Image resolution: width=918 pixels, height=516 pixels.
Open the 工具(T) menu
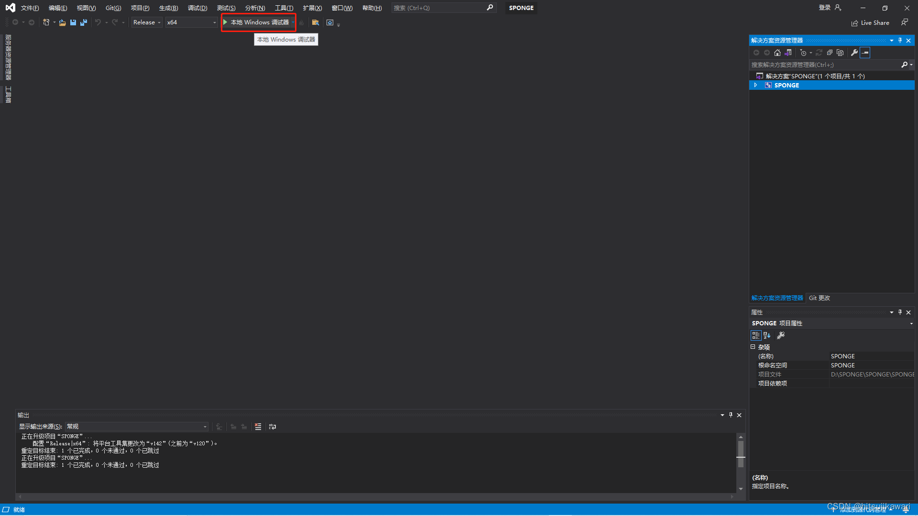[x=284, y=8]
